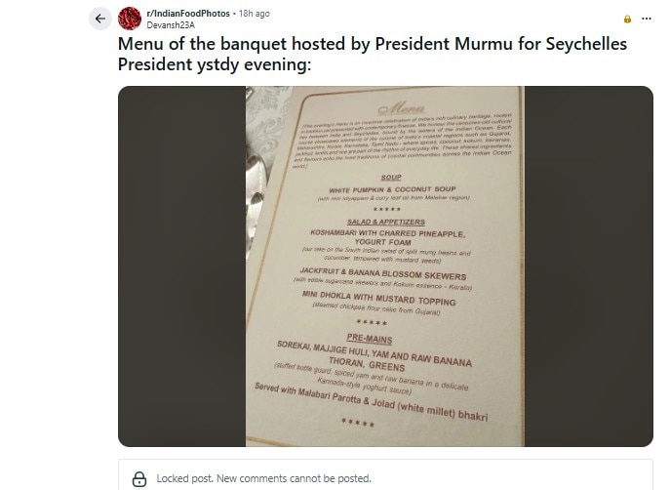Click the back arrow button
This screenshot has width=670, height=490.
(100, 19)
